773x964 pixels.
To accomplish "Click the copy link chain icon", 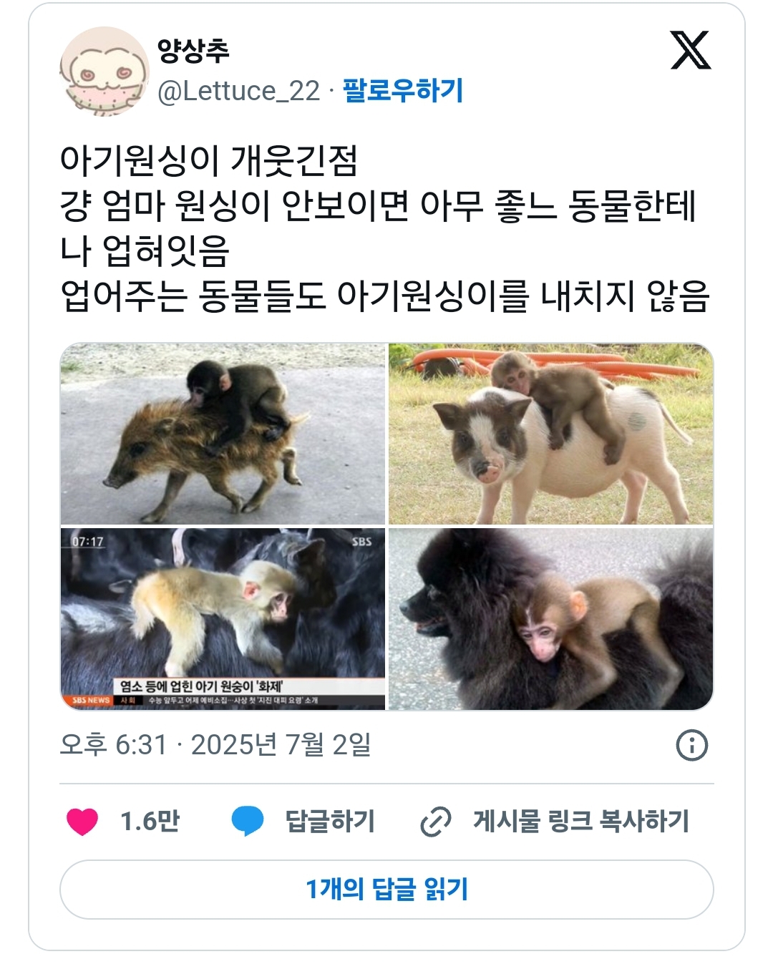I will coord(435,822).
